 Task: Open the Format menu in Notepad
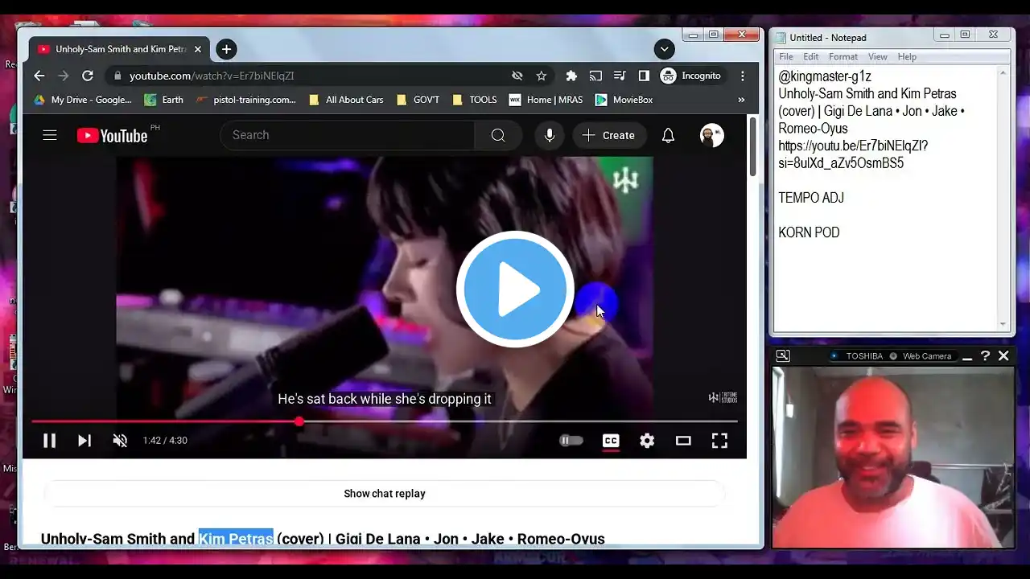pyautogui.click(x=843, y=56)
